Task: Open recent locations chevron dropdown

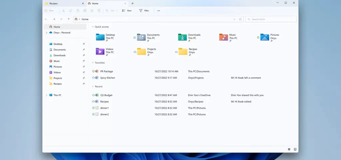Action: [61, 19]
